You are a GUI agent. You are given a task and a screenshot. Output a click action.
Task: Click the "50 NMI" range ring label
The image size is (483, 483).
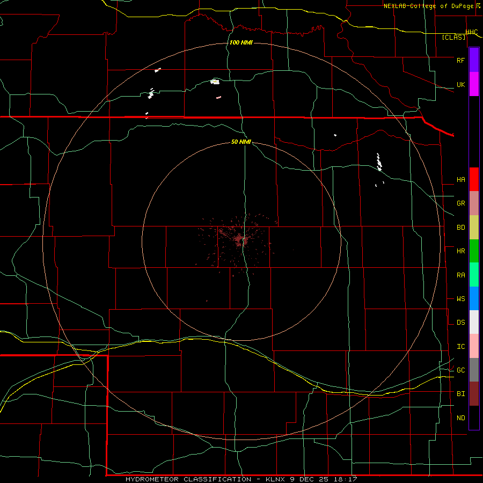[241, 142]
